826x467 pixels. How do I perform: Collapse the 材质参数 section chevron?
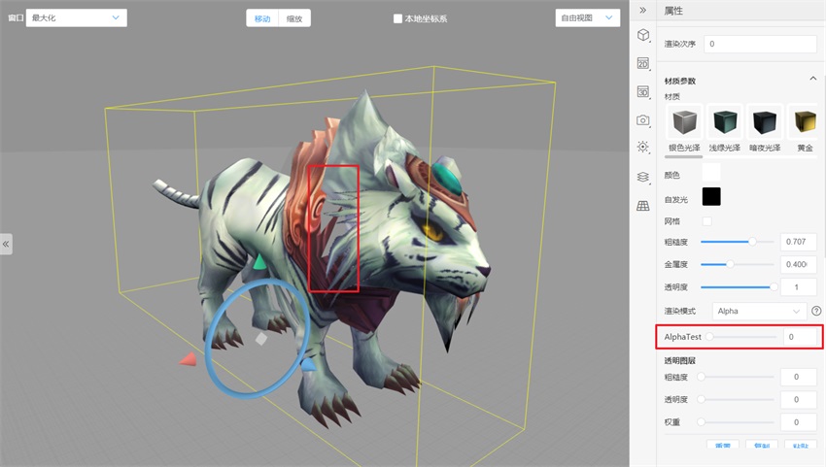point(812,79)
